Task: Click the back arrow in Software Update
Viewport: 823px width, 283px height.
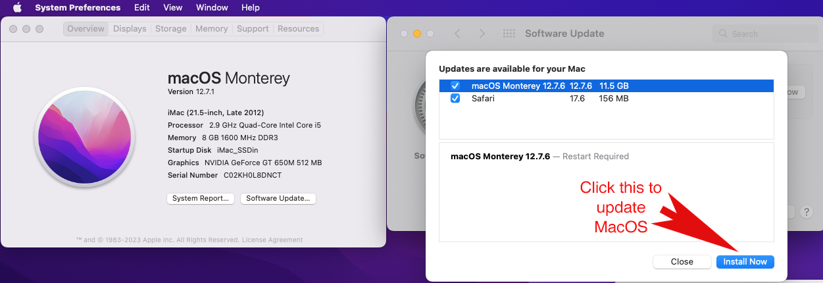Action: coord(457,34)
